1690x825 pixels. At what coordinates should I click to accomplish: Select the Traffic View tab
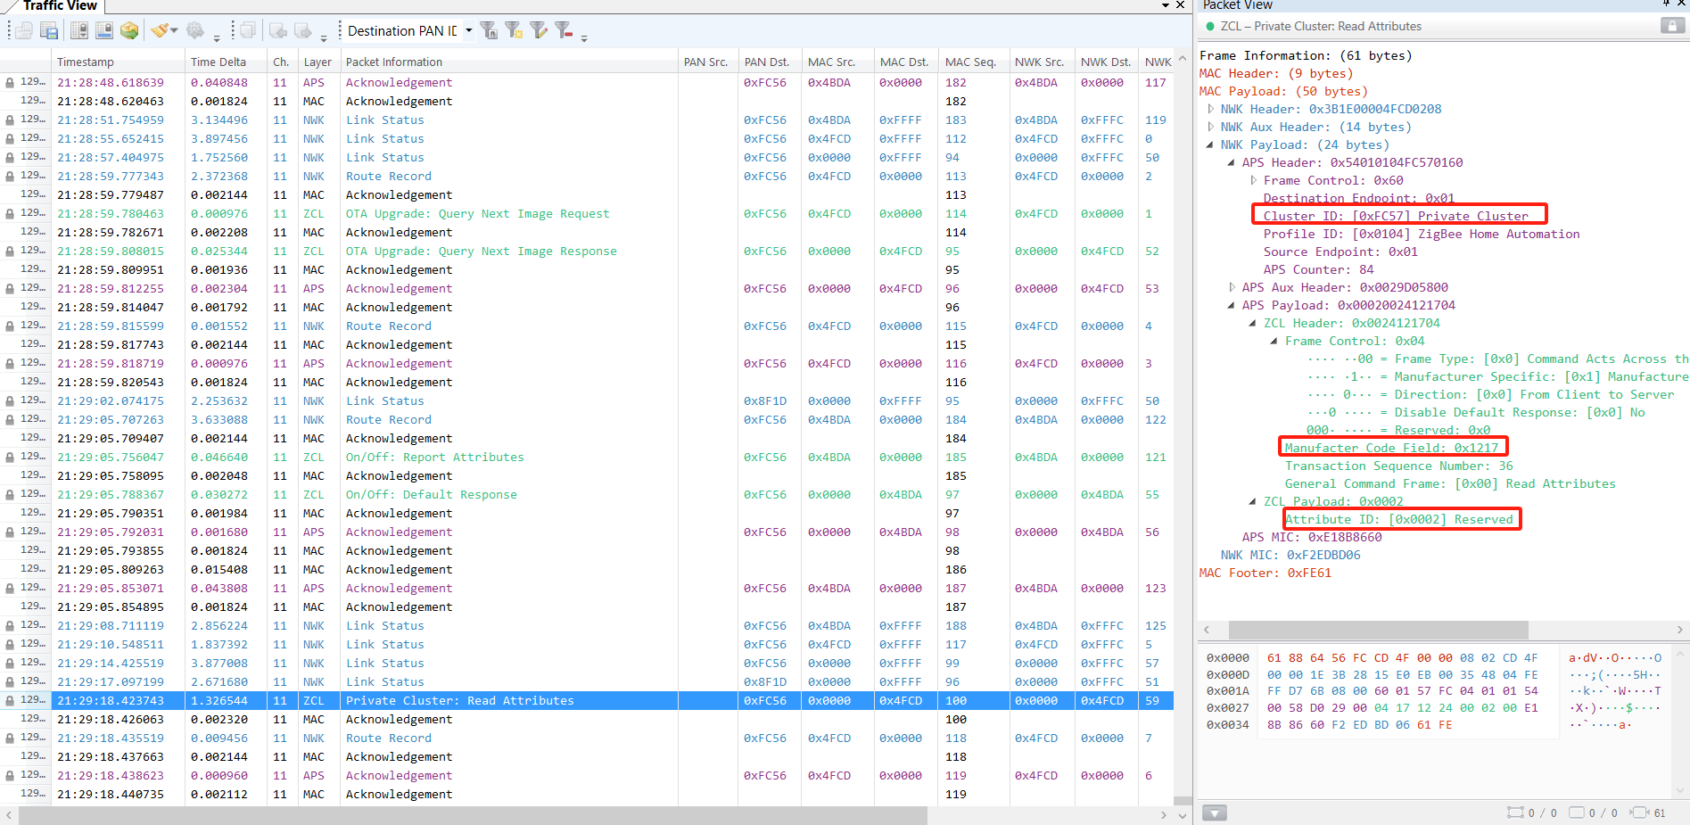click(60, 5)
